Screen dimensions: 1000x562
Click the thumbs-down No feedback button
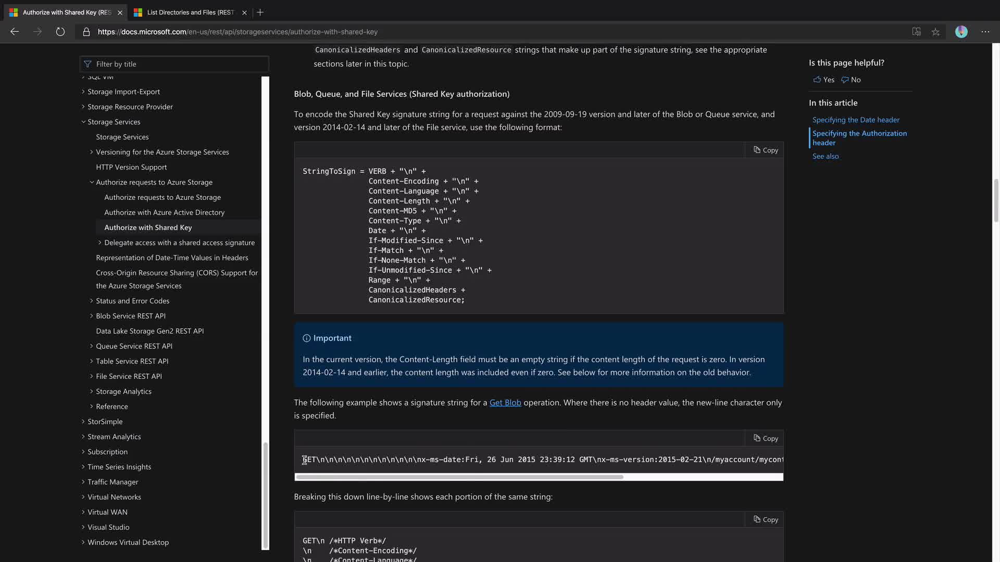(851, 80)
